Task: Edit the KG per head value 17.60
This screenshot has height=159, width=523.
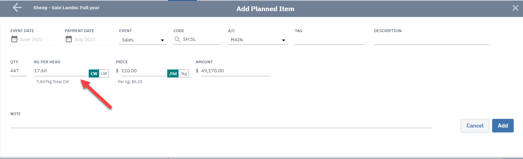Action: point(61,71)
